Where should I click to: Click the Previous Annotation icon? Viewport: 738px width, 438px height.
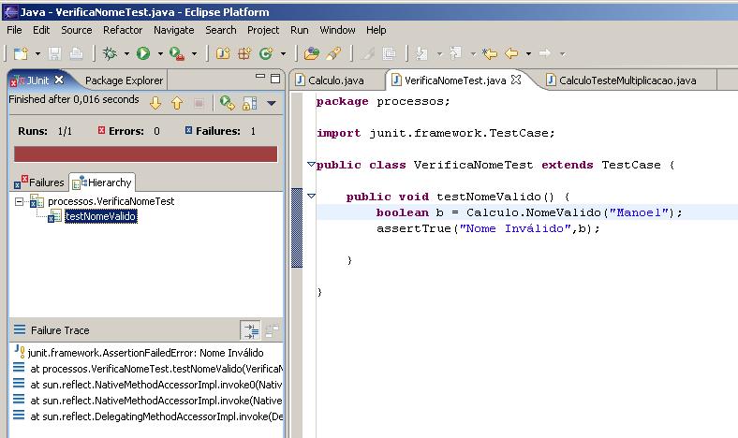coord(455,53)
